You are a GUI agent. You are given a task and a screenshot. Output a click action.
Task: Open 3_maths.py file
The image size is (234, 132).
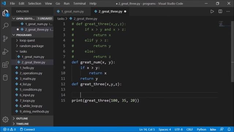(x=33, y=78)
